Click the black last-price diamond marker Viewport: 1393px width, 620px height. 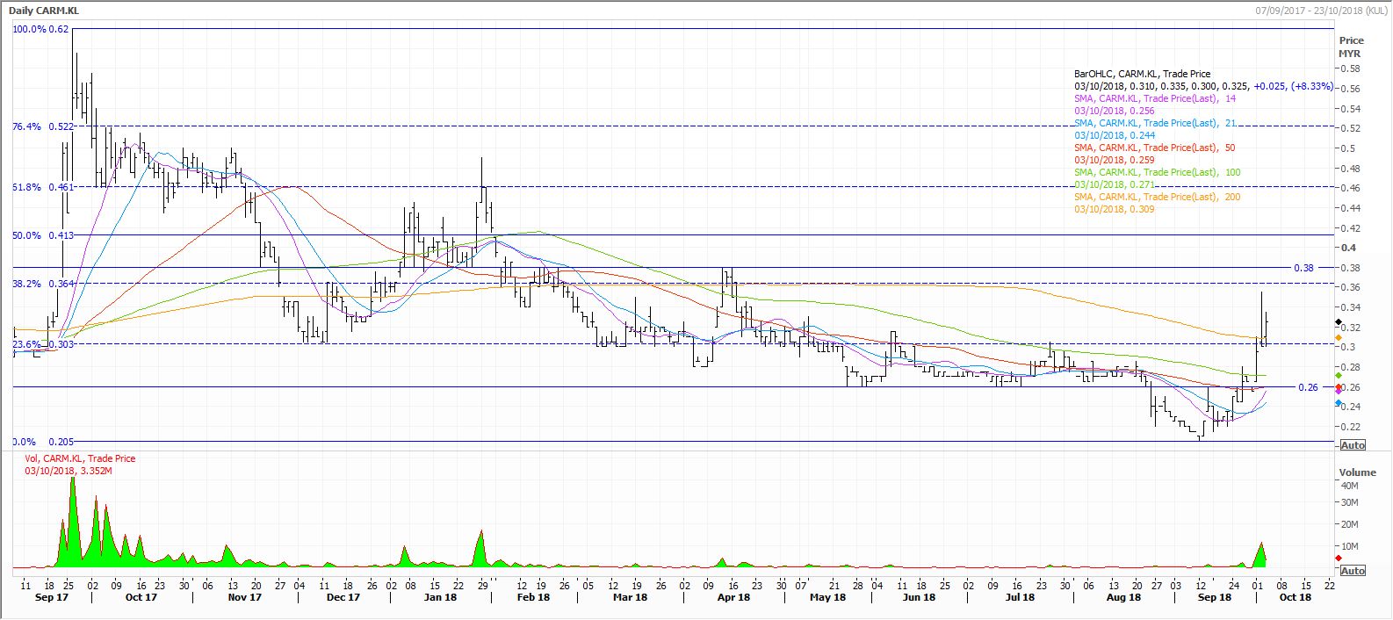(1338, 322)
